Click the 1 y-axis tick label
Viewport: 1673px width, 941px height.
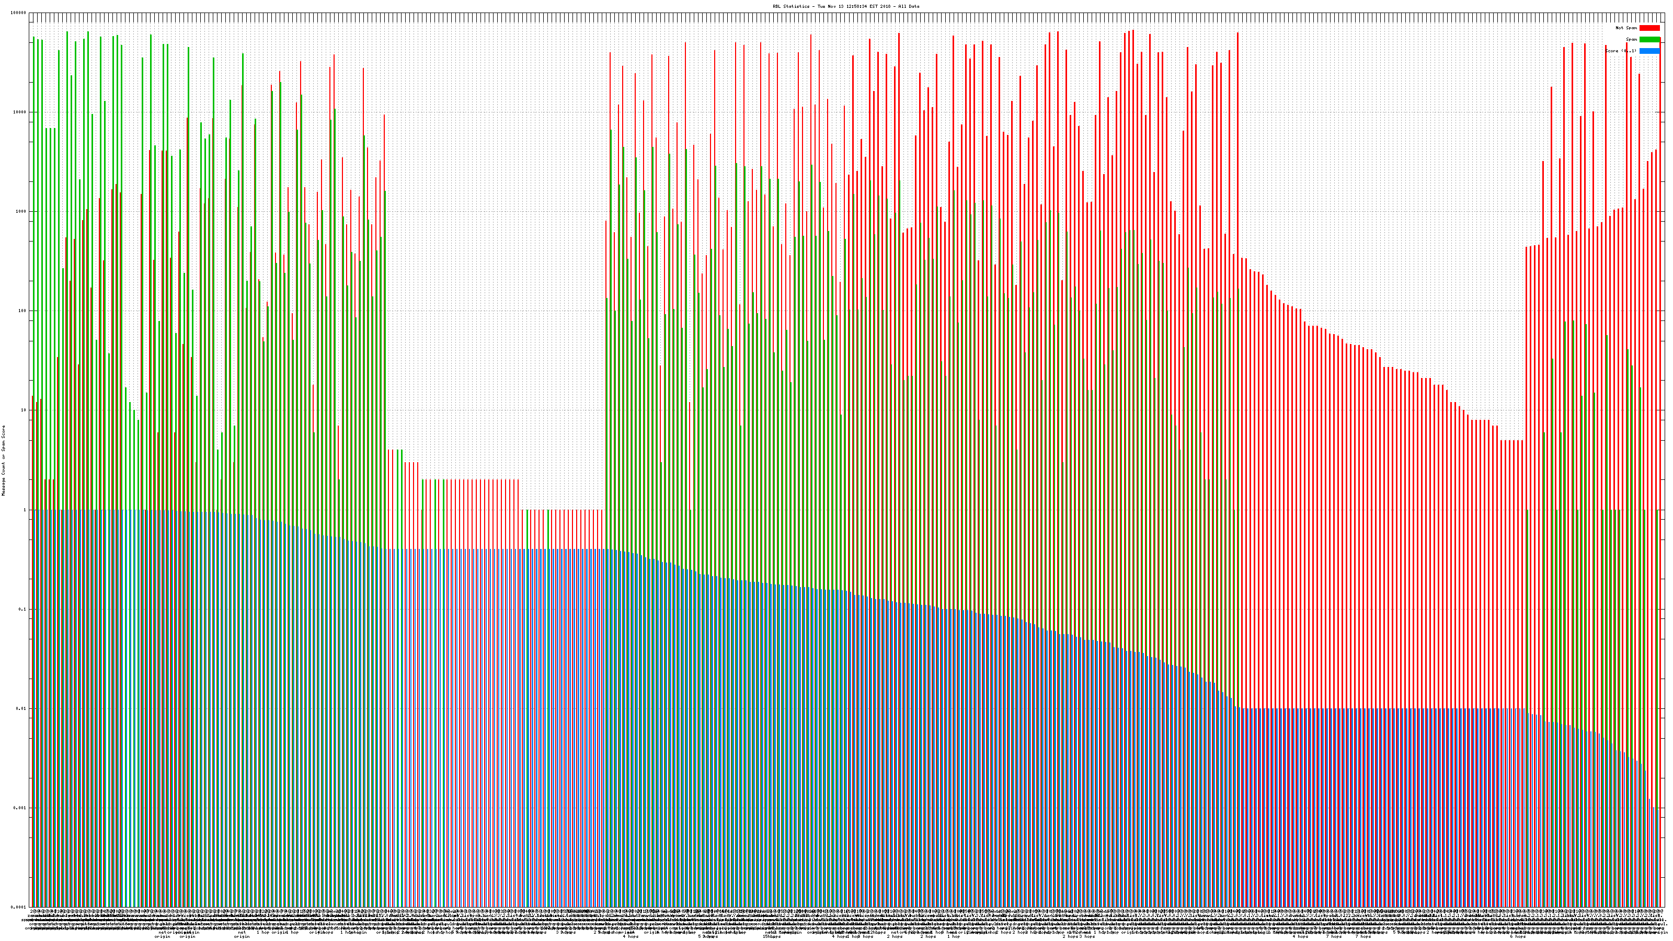[25, 510]
